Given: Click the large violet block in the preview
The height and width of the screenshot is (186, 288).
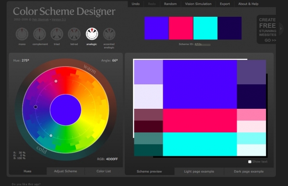Looking at the screenshot, I should [x=200, y=84].
